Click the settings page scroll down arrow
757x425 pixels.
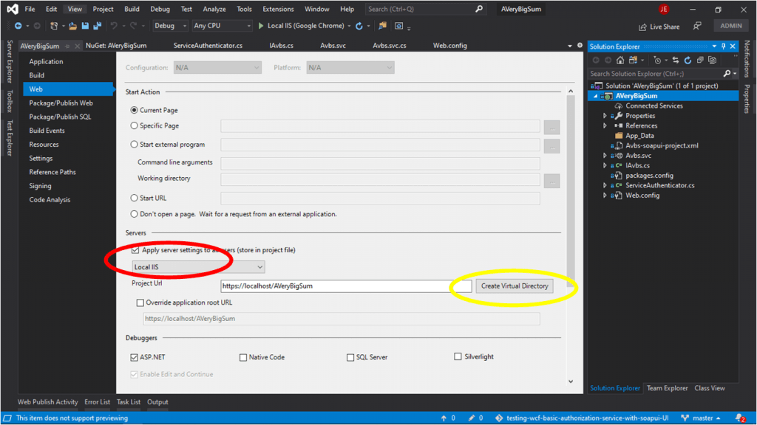pyautogui.click(x=571, y=381)
